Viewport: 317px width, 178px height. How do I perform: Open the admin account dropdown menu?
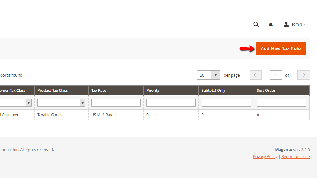[x=295, y=24]
